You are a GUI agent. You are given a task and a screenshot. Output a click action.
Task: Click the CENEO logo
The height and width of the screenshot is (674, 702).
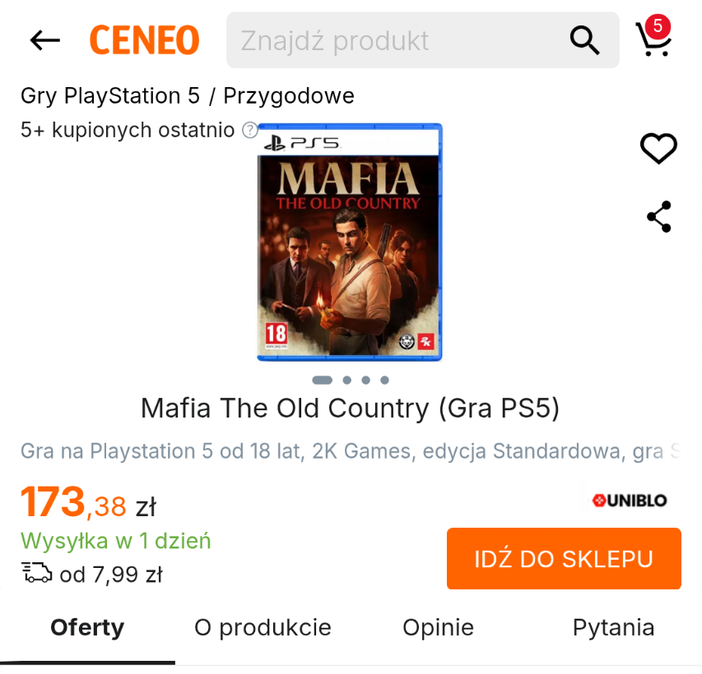coord(144,40)
